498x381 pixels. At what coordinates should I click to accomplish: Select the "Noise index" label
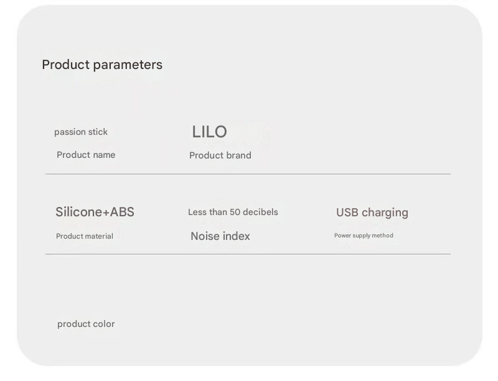(220, 236)
